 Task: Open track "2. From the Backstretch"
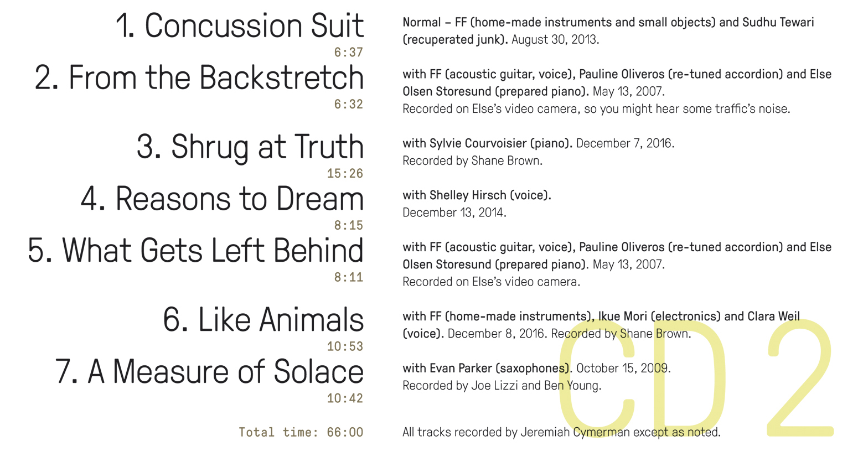pos(199,77)
